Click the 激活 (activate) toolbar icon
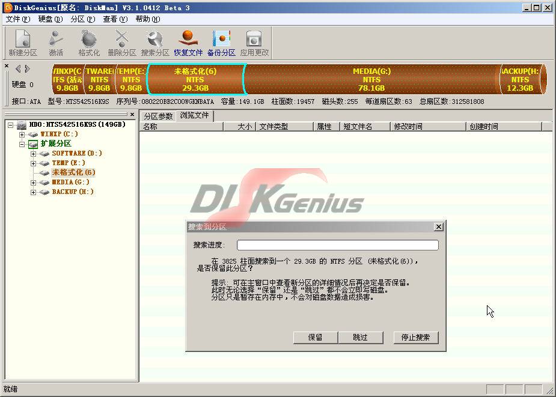Screen dimensions: 556x397 tap(56, 43)
